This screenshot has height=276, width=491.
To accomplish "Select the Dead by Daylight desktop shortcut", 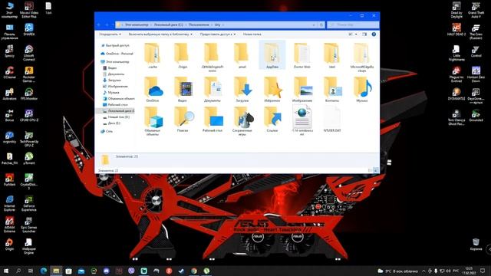I will (x=456, y=10).
